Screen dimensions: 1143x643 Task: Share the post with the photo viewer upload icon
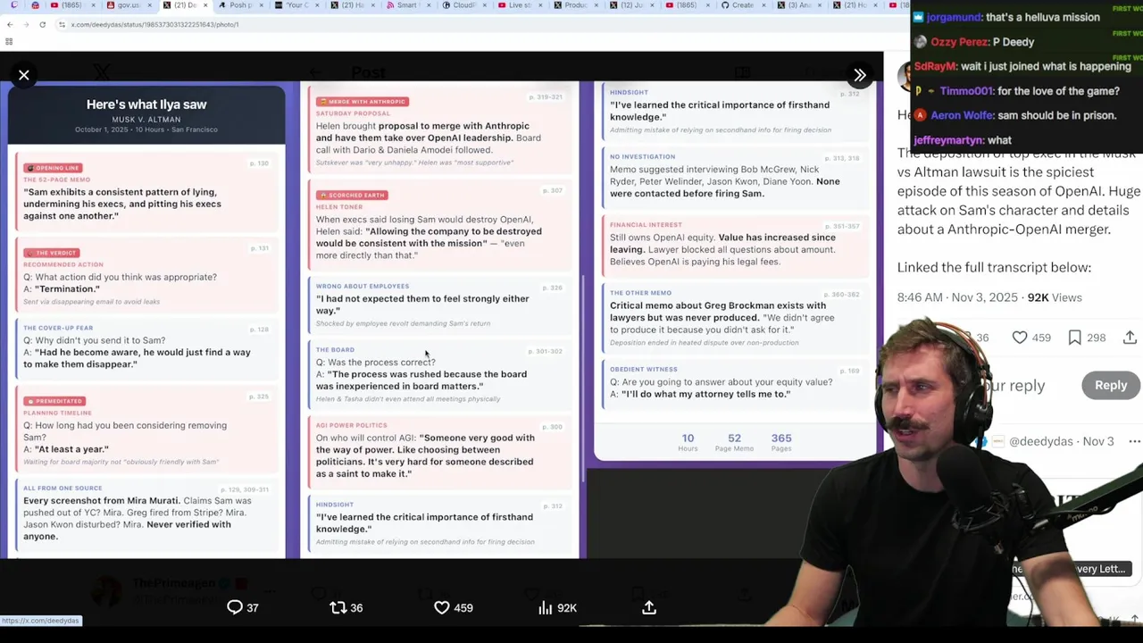pyautogui.click(x=649, y=607)
